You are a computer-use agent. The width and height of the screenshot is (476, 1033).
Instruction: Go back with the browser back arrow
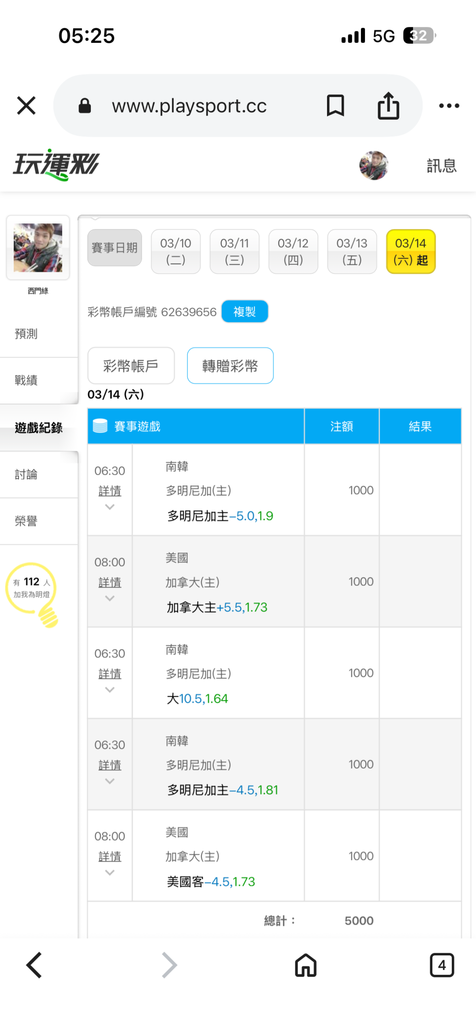(x=34, y=965)
